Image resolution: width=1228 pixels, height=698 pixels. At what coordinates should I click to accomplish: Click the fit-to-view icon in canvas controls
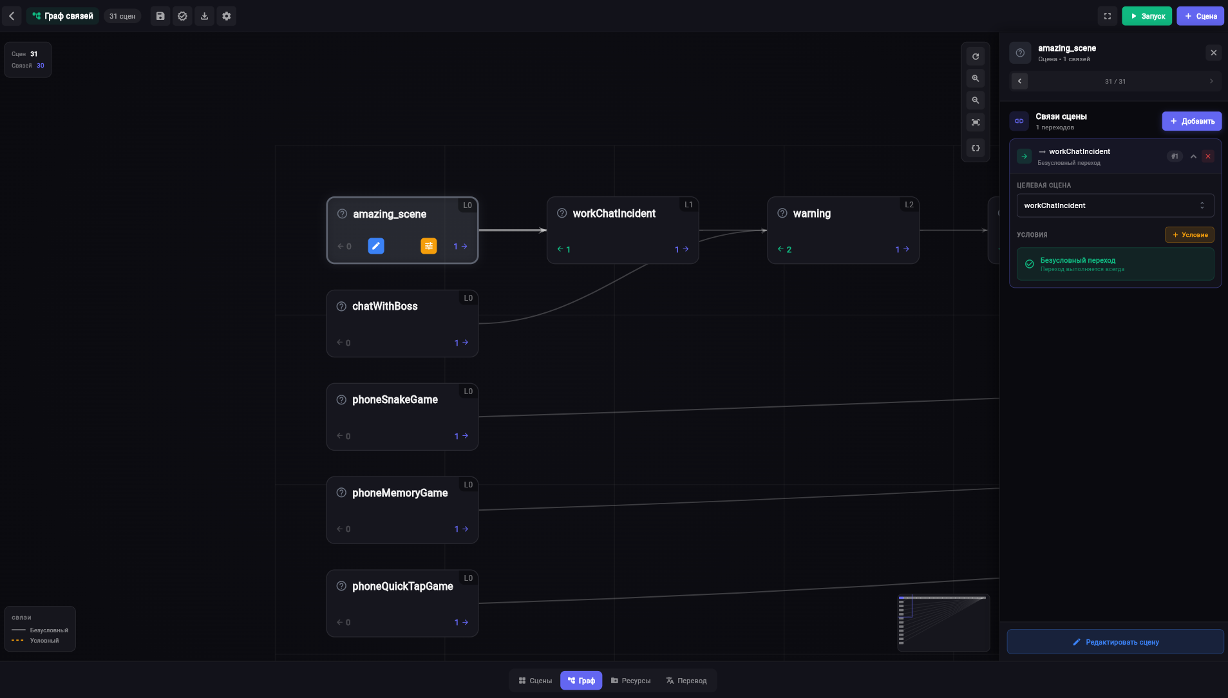pos(976,122)
